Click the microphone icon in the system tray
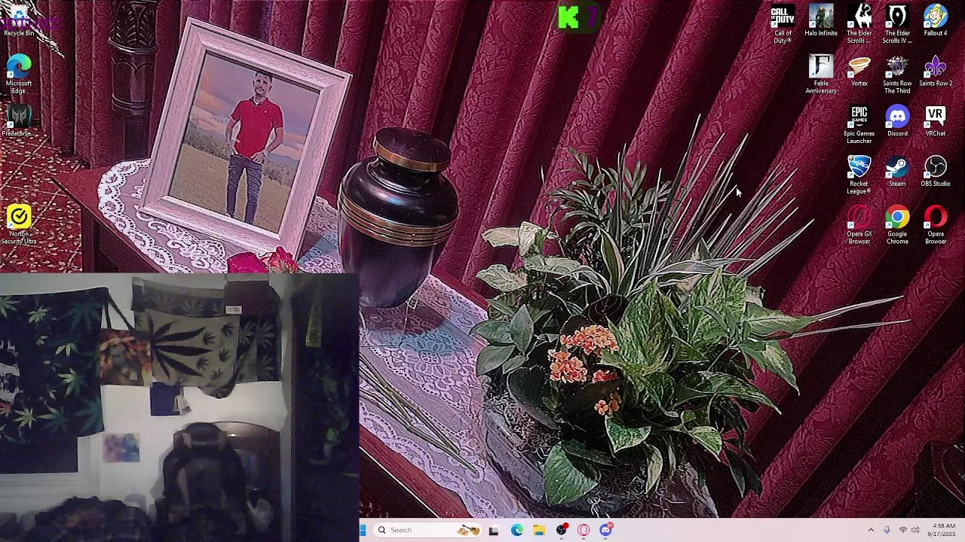The width and height of the screenshot is (965, 542). coord(887,530)
